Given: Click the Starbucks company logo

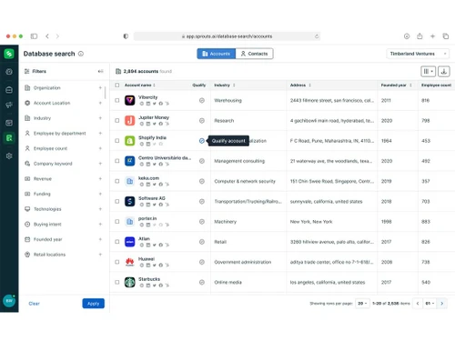Looking at the screenshot, I should click(x=130, y=282).
